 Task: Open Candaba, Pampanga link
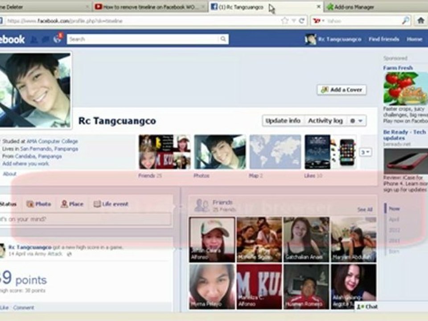tap(38, 156)
